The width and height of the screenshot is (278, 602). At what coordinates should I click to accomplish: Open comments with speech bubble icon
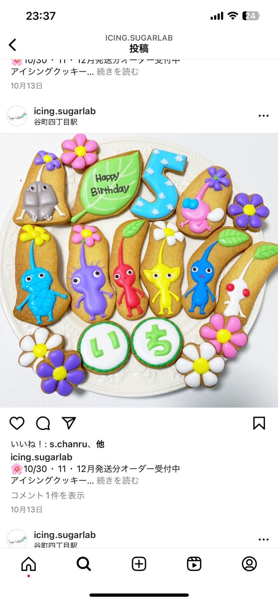pos(43,423)
